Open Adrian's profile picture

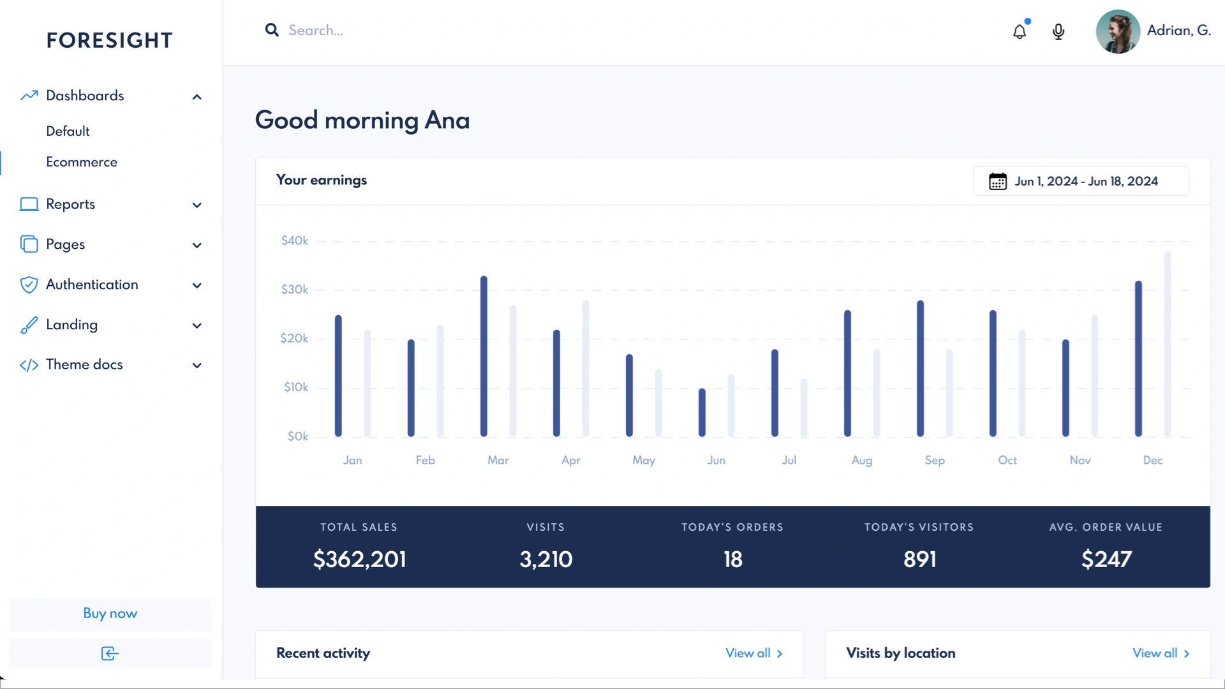point(1117,31)
